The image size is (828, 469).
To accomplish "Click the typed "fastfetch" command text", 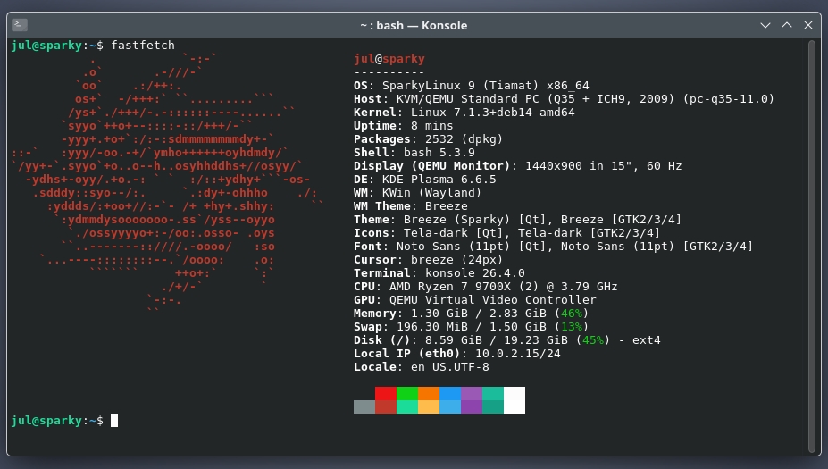I will click(143, 46).
